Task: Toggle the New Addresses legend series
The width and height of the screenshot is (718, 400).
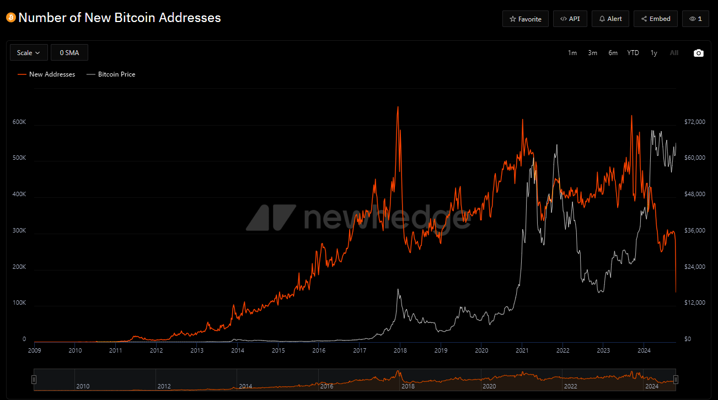Action: click(46, 74)
